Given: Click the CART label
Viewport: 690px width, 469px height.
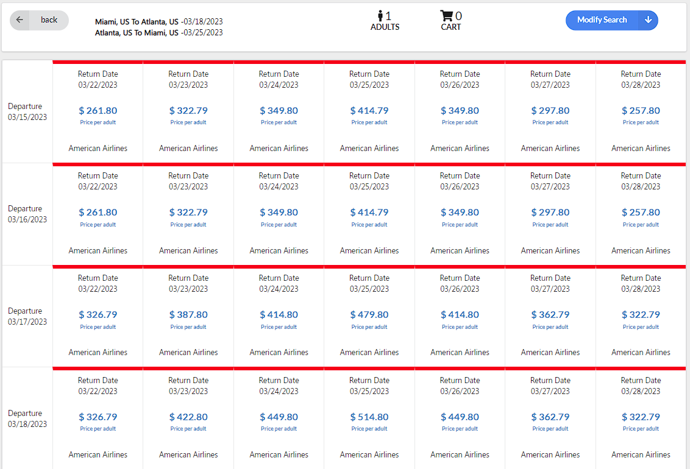Looking at the screenshot, I should 451,27.
